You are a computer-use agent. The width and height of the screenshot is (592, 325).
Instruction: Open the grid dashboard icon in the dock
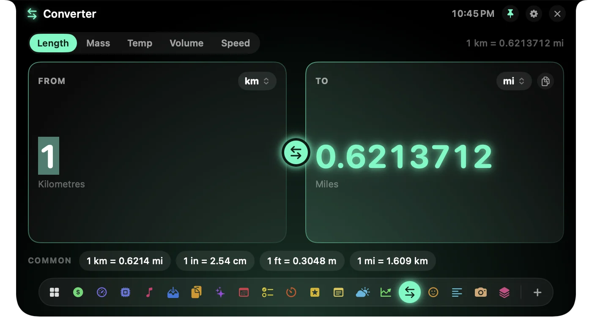tap(54, 292)
